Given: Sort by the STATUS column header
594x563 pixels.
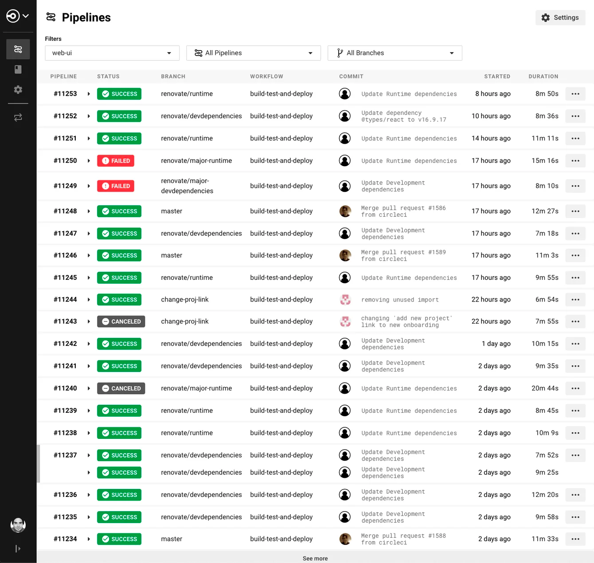Looking at the screenshot, I should pyautogui.click(x=108, y=76).
